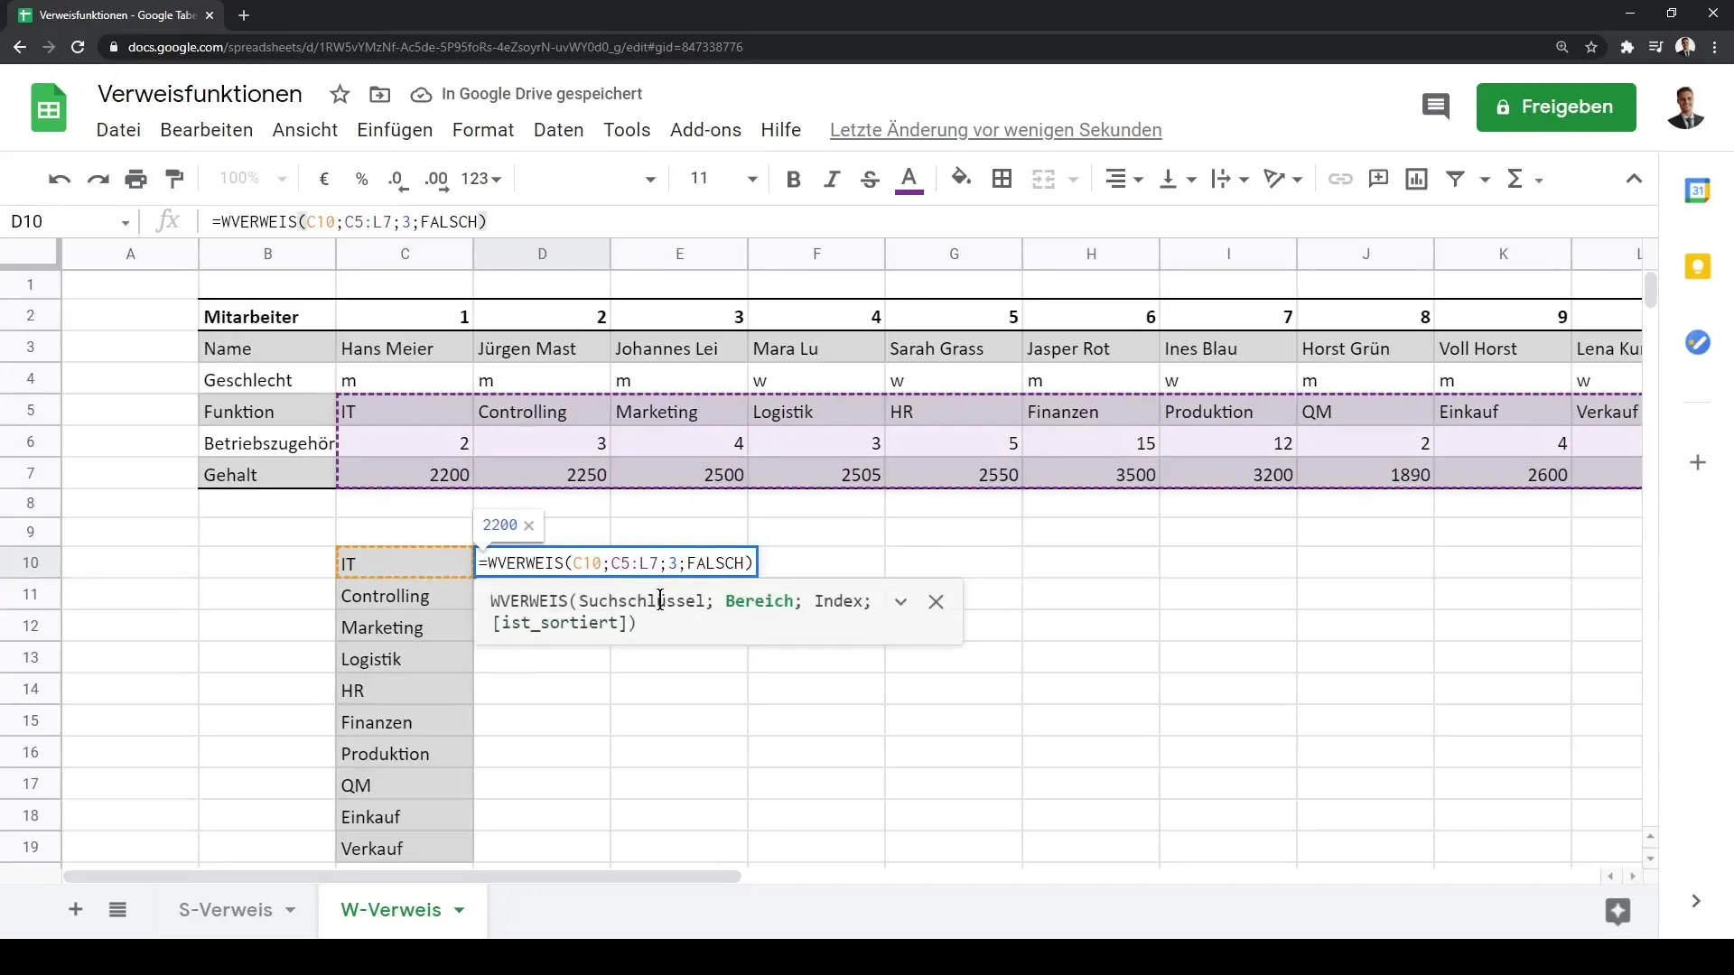
Task: Open the Format menu
Action: pos(483,130)
